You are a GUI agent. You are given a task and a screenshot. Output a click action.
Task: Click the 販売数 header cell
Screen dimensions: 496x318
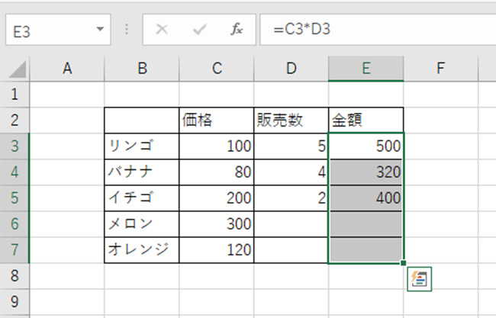click(x=291, y=120)
